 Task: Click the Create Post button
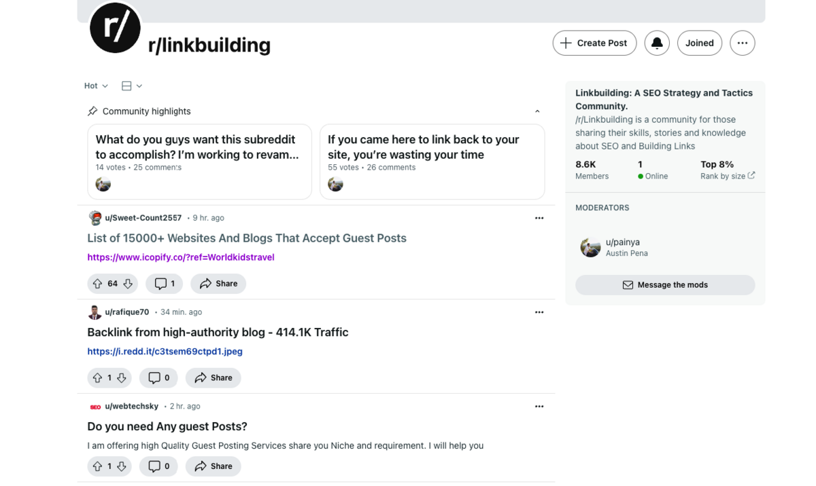coord(594,43)
